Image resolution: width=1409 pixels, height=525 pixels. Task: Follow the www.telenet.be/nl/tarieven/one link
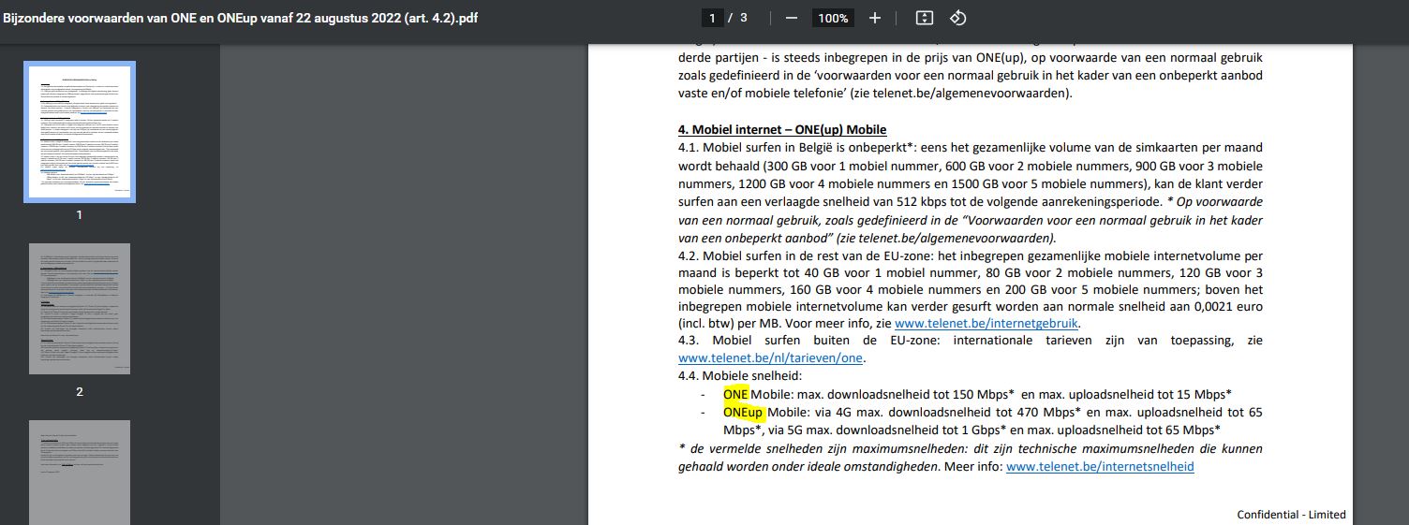771,358
